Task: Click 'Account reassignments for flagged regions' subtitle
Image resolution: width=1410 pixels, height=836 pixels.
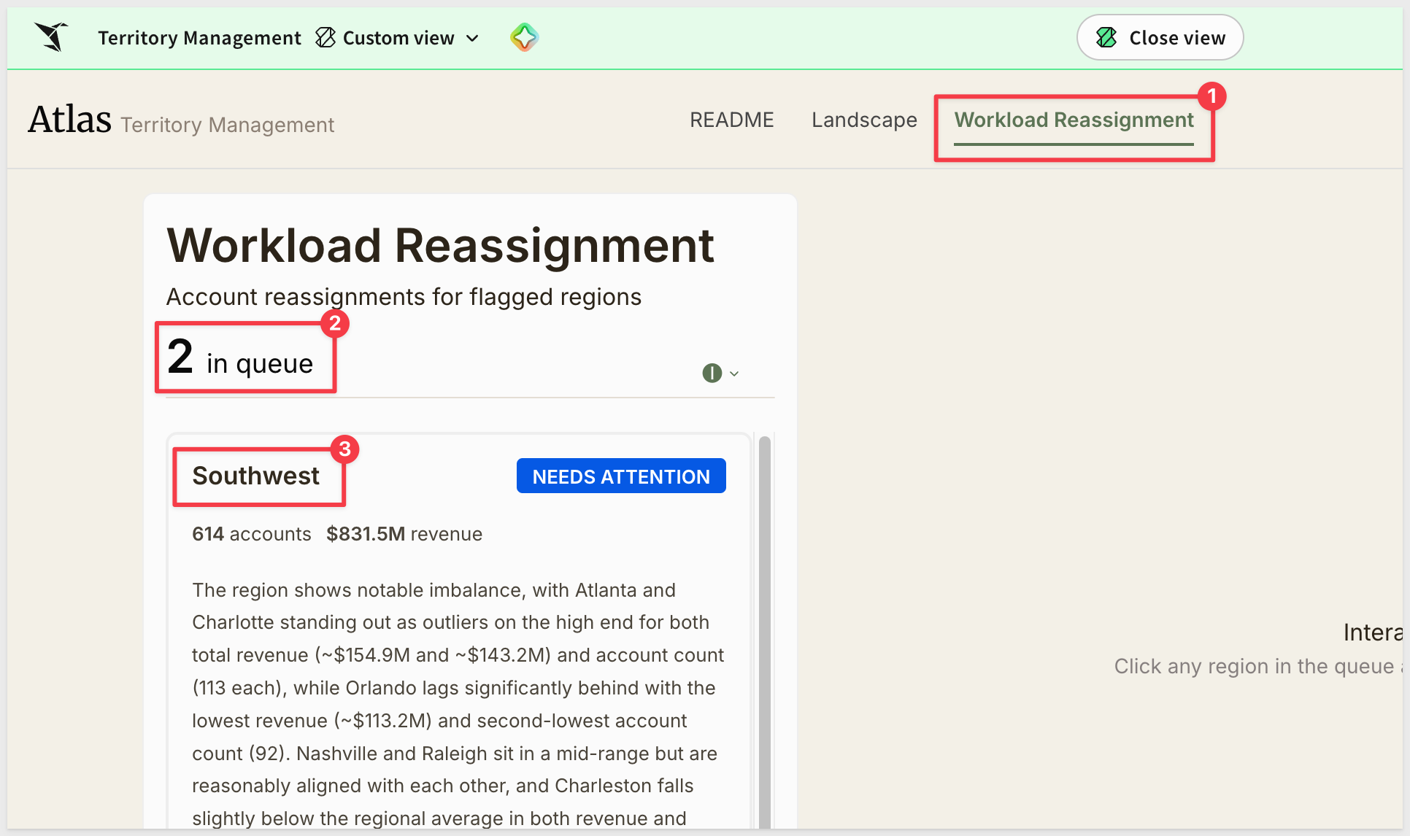Action: 404,297
